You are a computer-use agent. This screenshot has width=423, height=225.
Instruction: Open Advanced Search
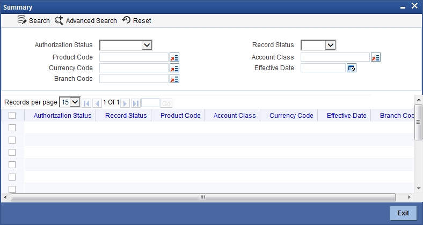(x=86, y=20)
